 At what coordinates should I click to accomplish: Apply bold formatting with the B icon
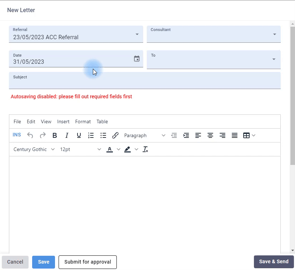[55, 135]
